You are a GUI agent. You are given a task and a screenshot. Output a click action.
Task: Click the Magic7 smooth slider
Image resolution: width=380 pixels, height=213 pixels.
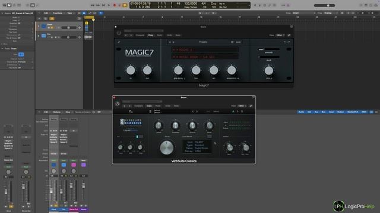pyautogui.click(x=269, y=49)
